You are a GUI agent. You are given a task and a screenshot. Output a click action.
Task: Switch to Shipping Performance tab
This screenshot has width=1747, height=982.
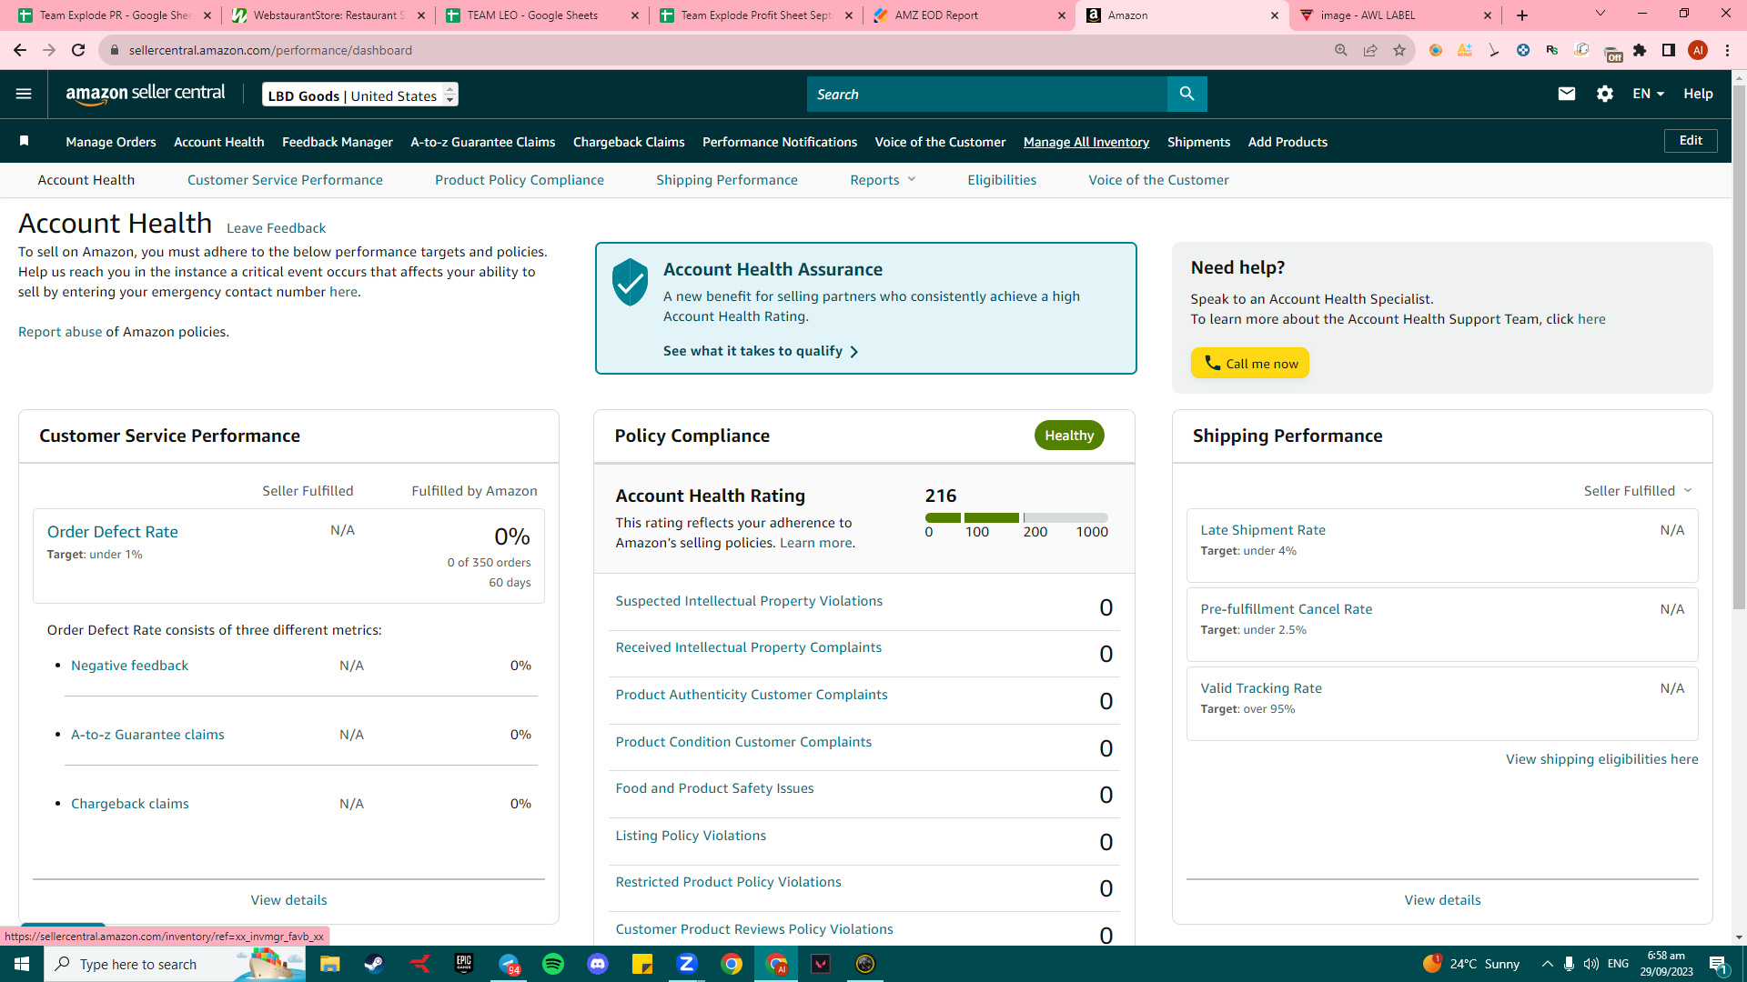[x=727, y=180]
